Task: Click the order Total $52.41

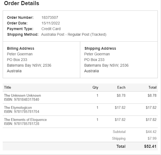Action: pyautogui.click(x=150, y=146)
